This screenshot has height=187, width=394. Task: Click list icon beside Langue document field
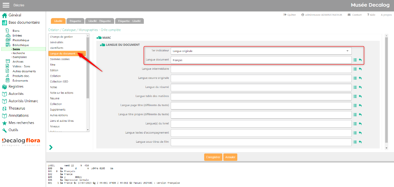point(355,60)
